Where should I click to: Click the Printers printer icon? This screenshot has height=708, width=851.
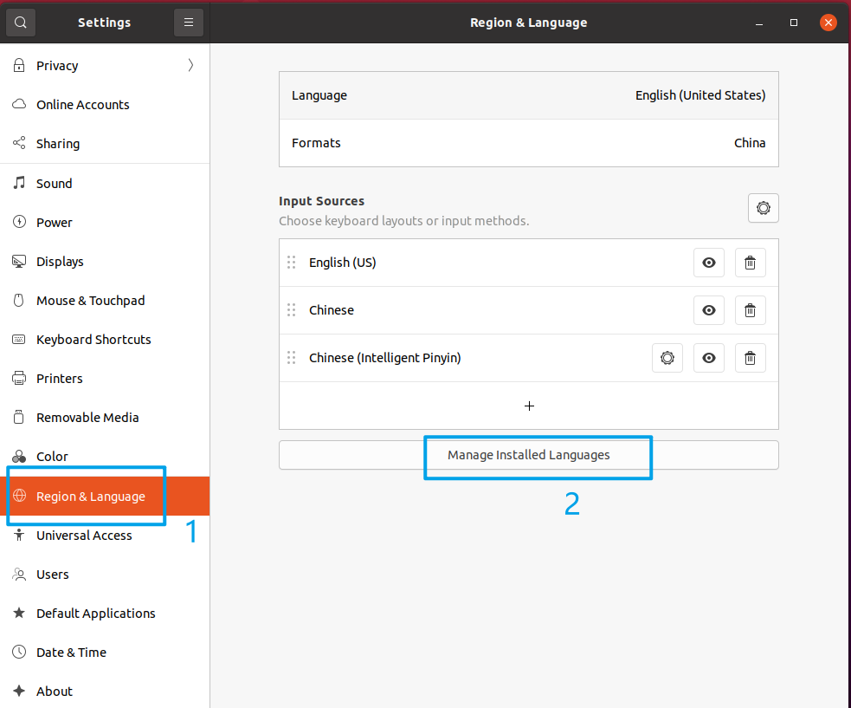click(19, 378)
